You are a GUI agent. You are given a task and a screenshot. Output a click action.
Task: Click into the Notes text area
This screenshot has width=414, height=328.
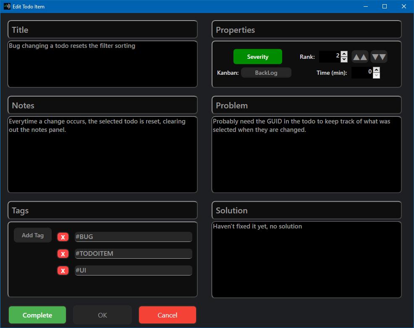(102, 155)
